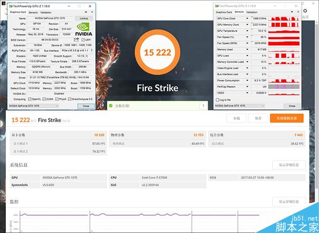Viewport: 319px width, 233px height.
Task: Open GPU Memory Clock sensor dropdown
Action: (x=247, y=25)
